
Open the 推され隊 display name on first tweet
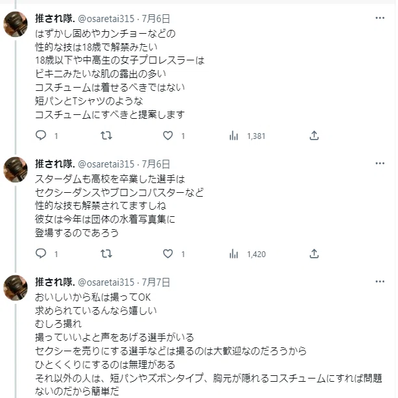click(x=55, y=19)
